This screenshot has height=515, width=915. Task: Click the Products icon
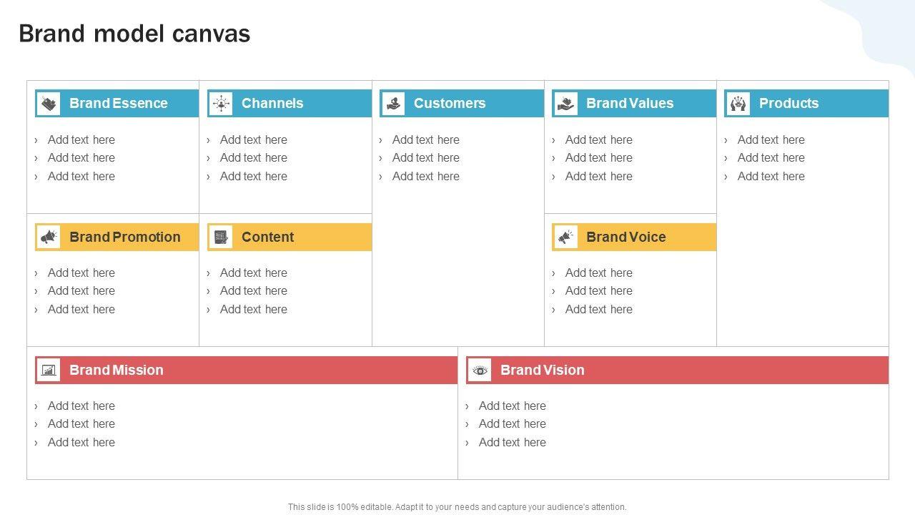pos(738,104)
